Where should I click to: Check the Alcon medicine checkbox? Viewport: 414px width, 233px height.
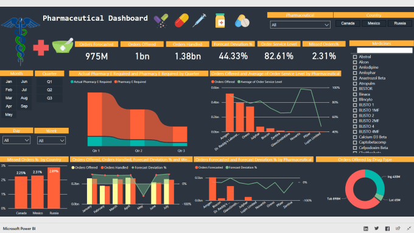355,62
